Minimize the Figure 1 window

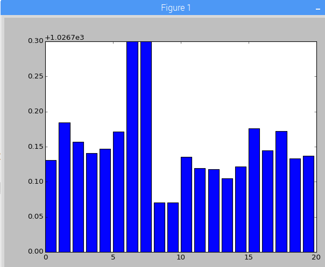coord(317,9)
